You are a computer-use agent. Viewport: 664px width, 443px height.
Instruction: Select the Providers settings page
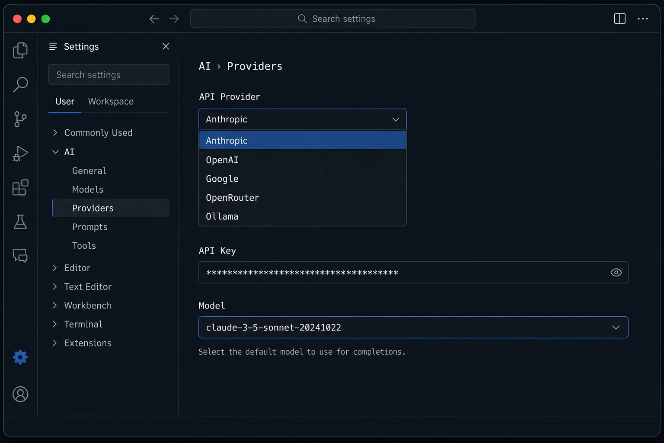pos(111,208)
